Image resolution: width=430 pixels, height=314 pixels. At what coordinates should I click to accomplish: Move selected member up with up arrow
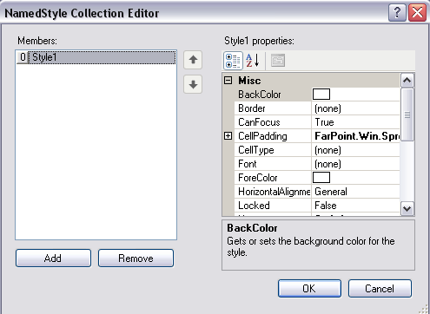pyautogui.click(x=193, y=60)
